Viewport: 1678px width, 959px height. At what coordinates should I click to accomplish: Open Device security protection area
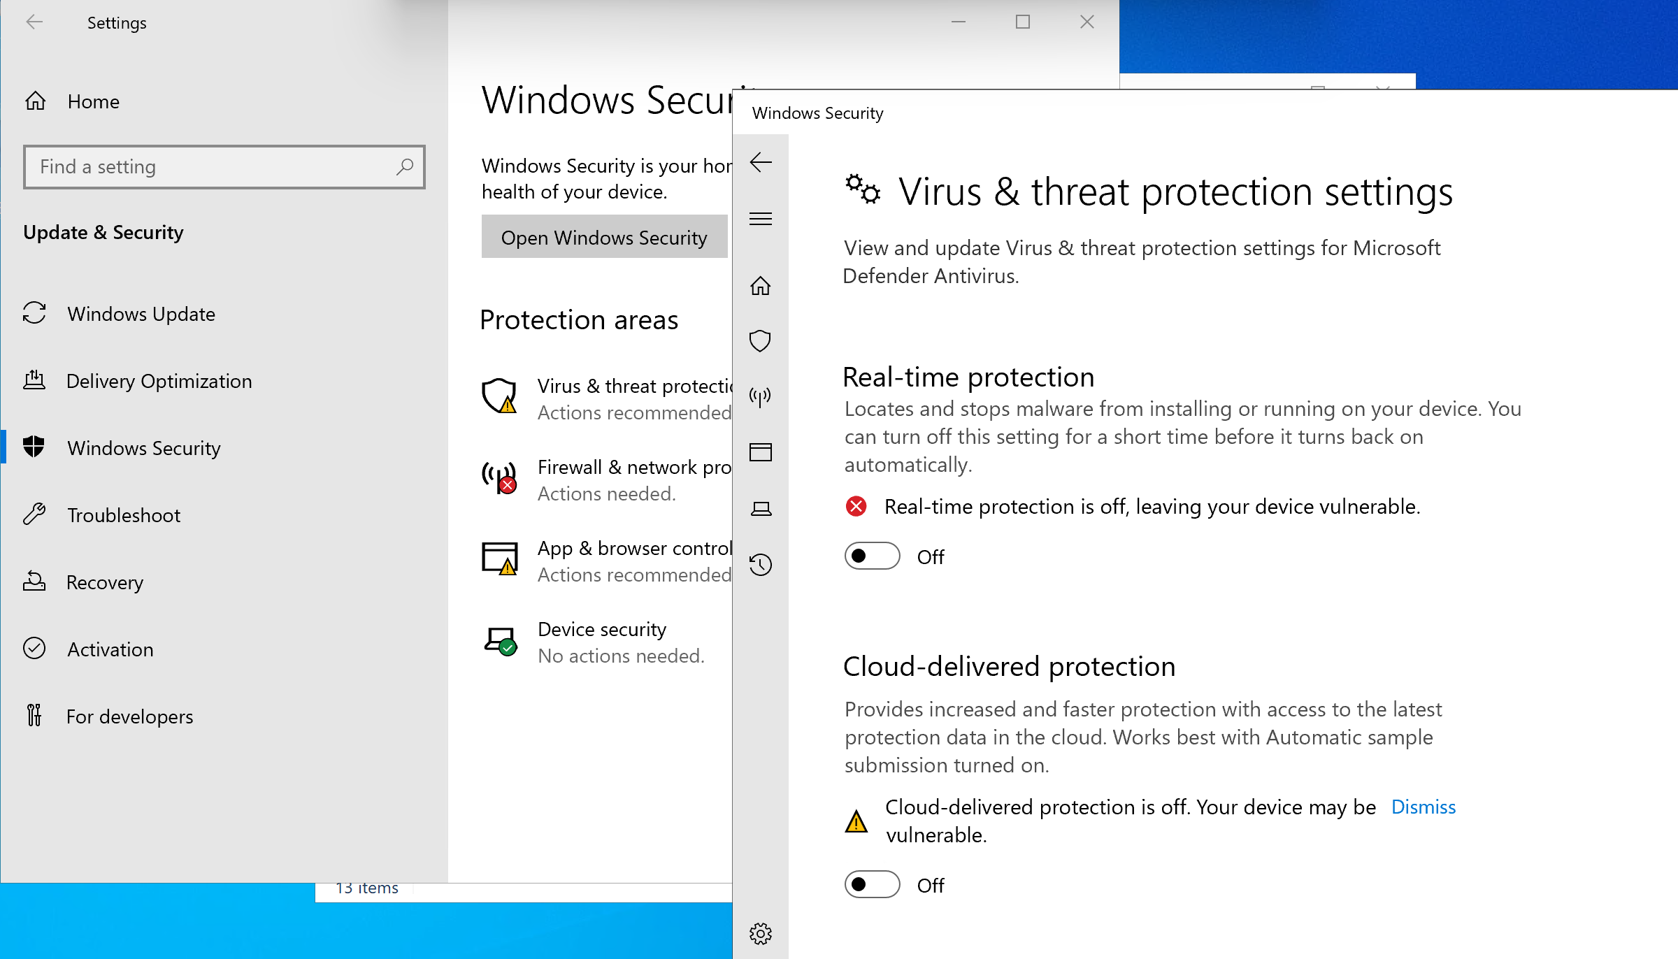click(x=605, y=642)
